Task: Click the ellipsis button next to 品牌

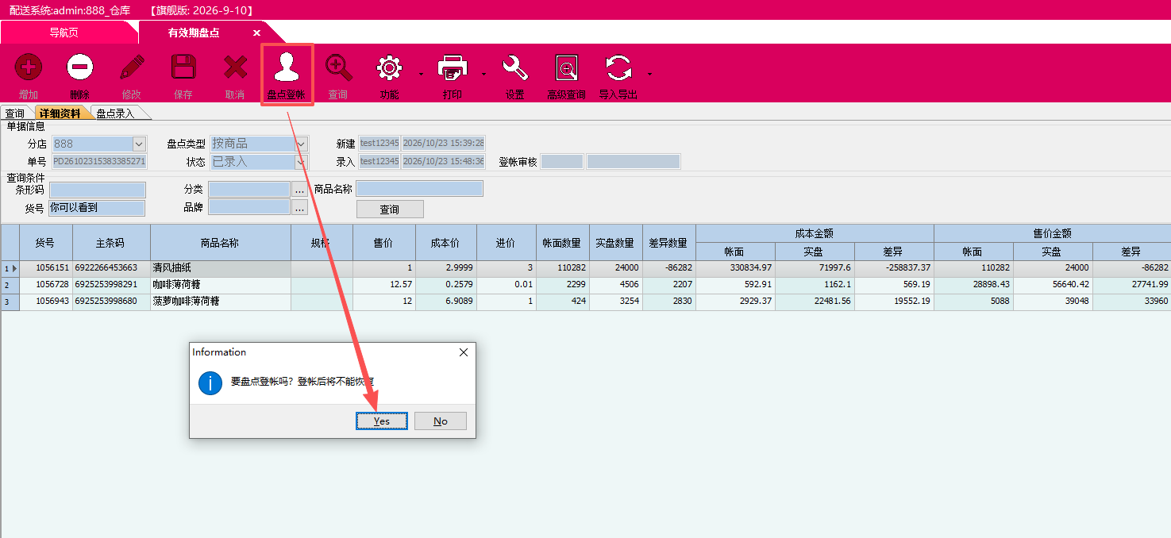Action: click(299, 208)
